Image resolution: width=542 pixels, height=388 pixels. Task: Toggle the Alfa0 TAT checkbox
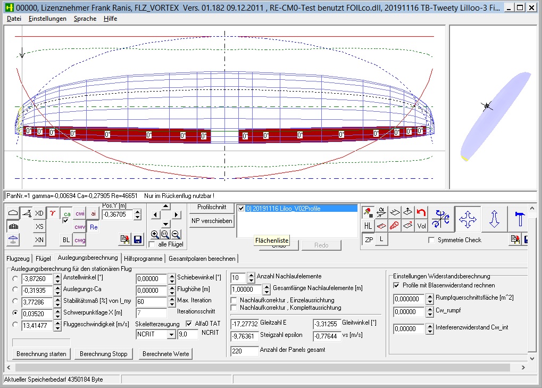click(189, 323)
